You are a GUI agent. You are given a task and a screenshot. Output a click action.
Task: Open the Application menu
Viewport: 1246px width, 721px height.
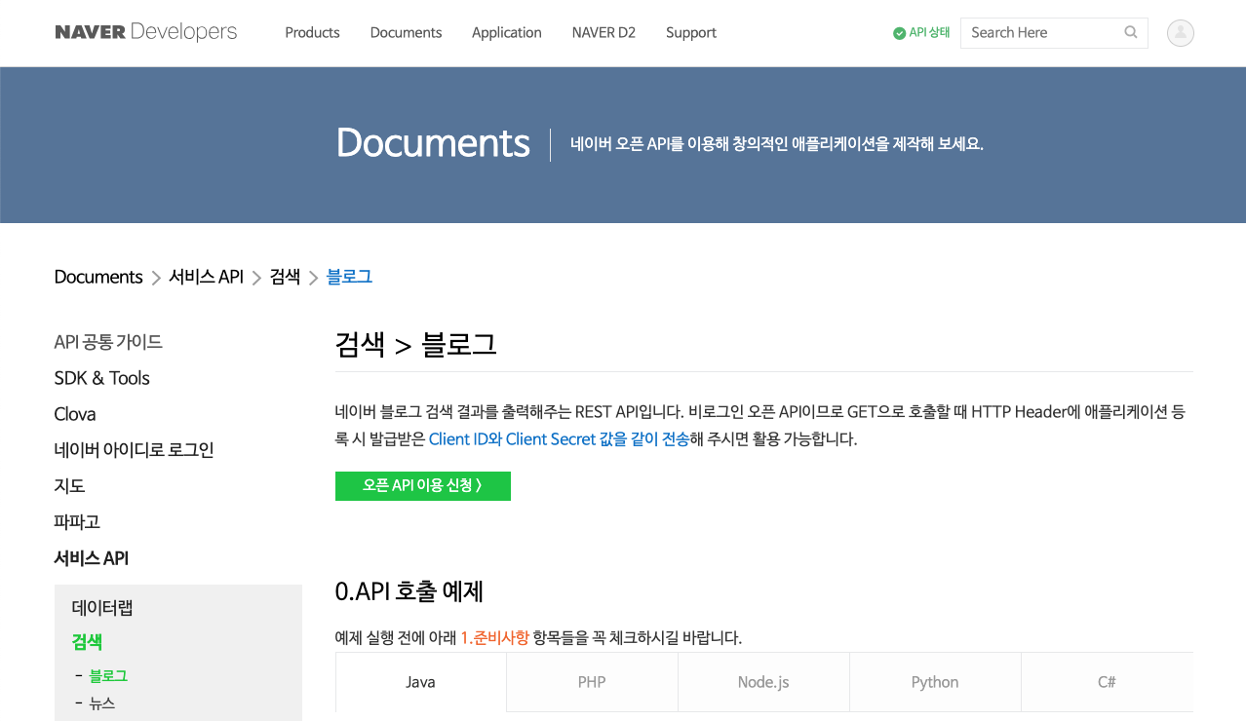click(507, 32)
